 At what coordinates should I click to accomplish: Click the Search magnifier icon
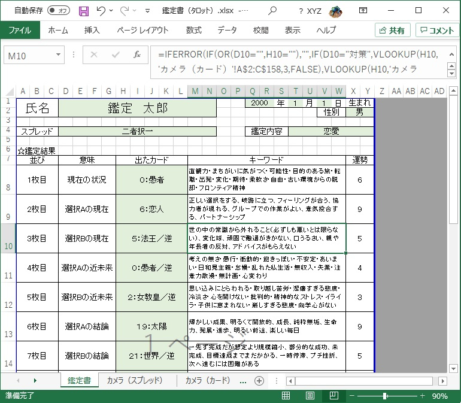pyautogui.click(x=272, y=11)
